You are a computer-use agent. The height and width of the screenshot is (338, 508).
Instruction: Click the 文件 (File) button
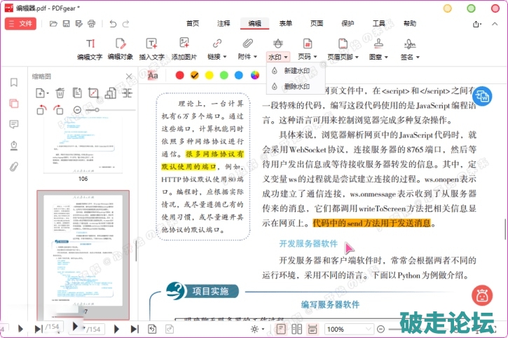pos(20,23)
